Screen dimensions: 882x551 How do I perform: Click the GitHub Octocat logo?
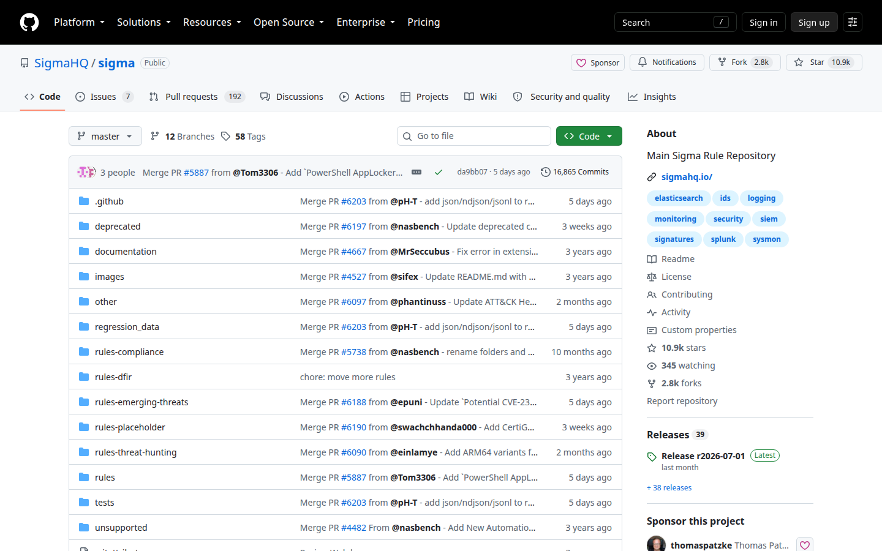click(x=29, y=22)
